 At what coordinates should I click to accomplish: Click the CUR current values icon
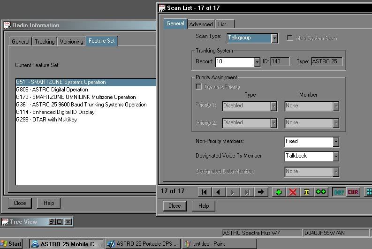[353, 192]
